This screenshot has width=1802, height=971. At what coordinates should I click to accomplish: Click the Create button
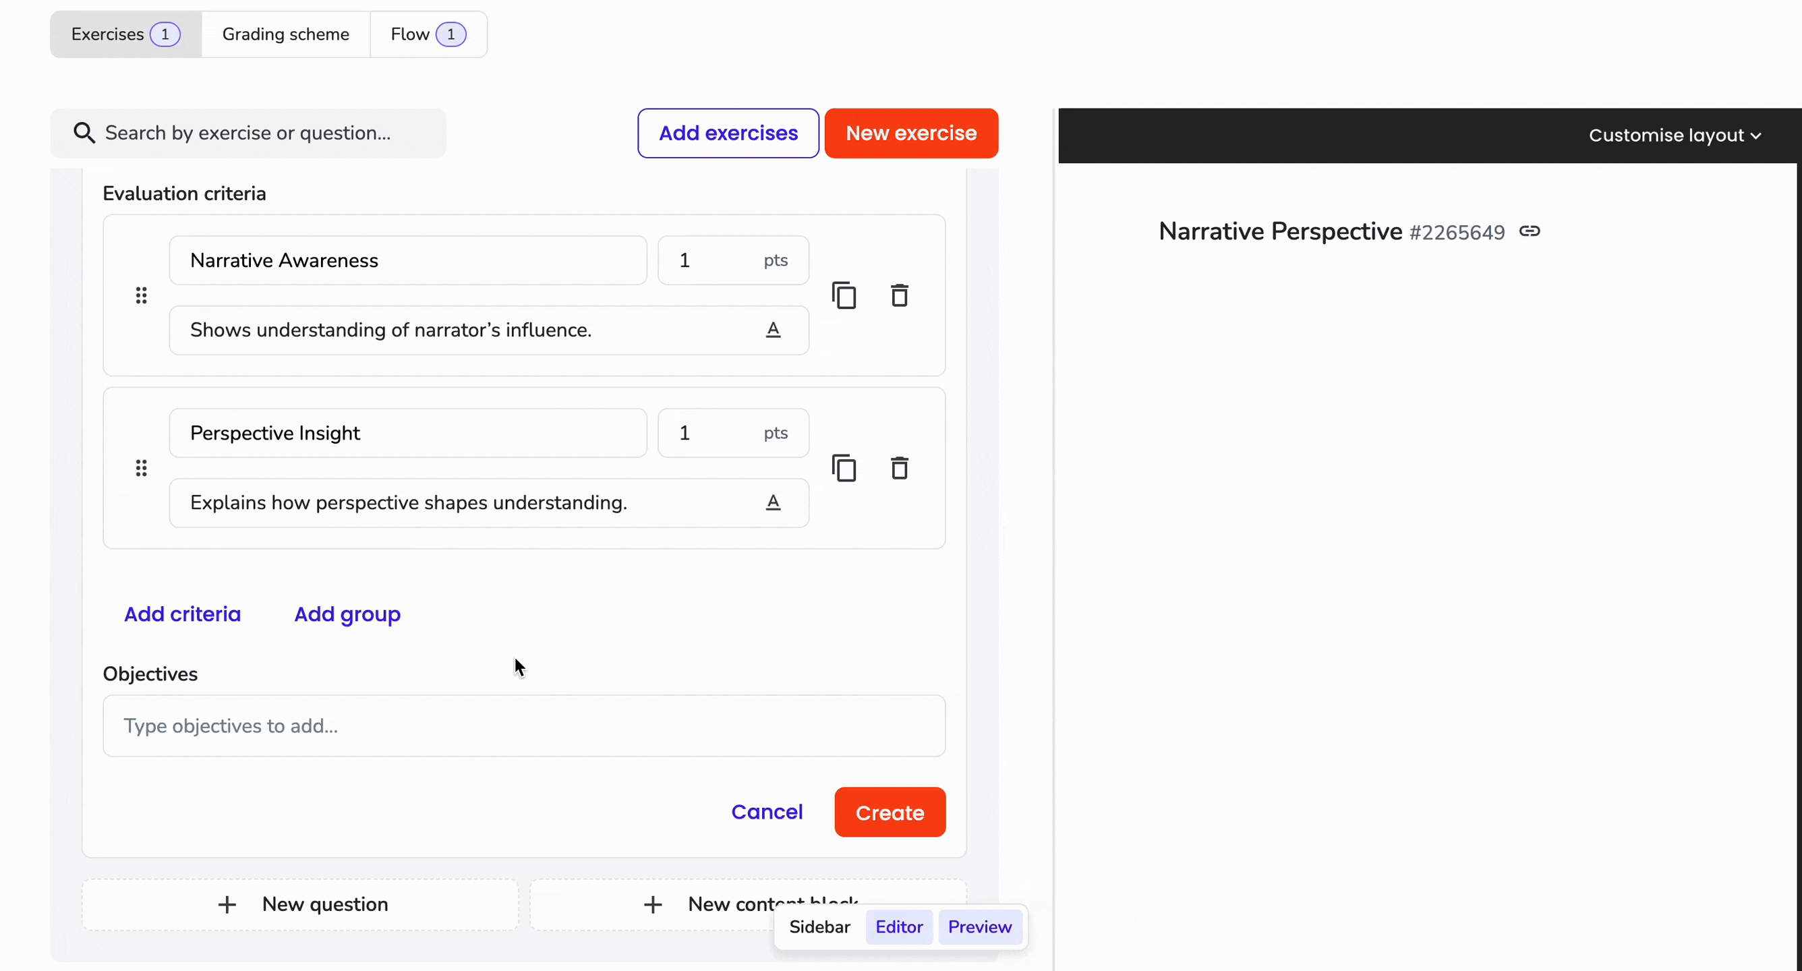click(890, 812)
